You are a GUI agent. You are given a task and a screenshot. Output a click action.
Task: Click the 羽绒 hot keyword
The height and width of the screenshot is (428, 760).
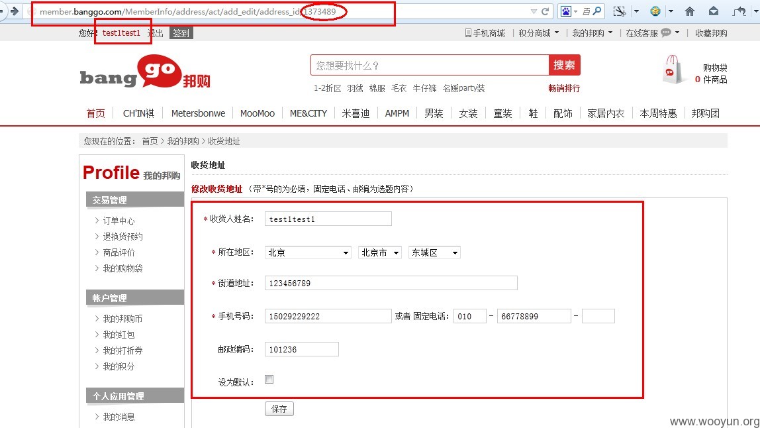[355, 88]
